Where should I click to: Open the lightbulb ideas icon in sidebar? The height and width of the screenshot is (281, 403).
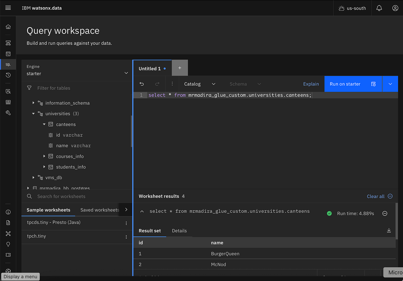tap(8, 244)
